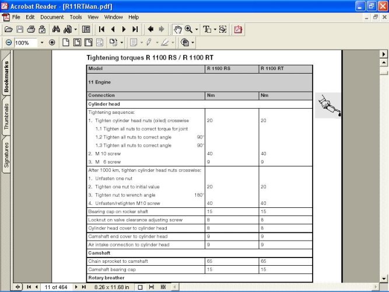Click the vertical scrollbar down arrow

click(384, 279)
